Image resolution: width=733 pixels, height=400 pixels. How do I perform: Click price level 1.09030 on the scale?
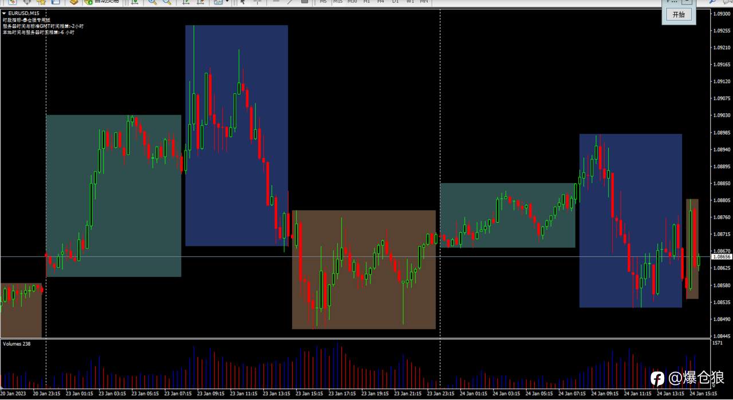coord(723,116)
